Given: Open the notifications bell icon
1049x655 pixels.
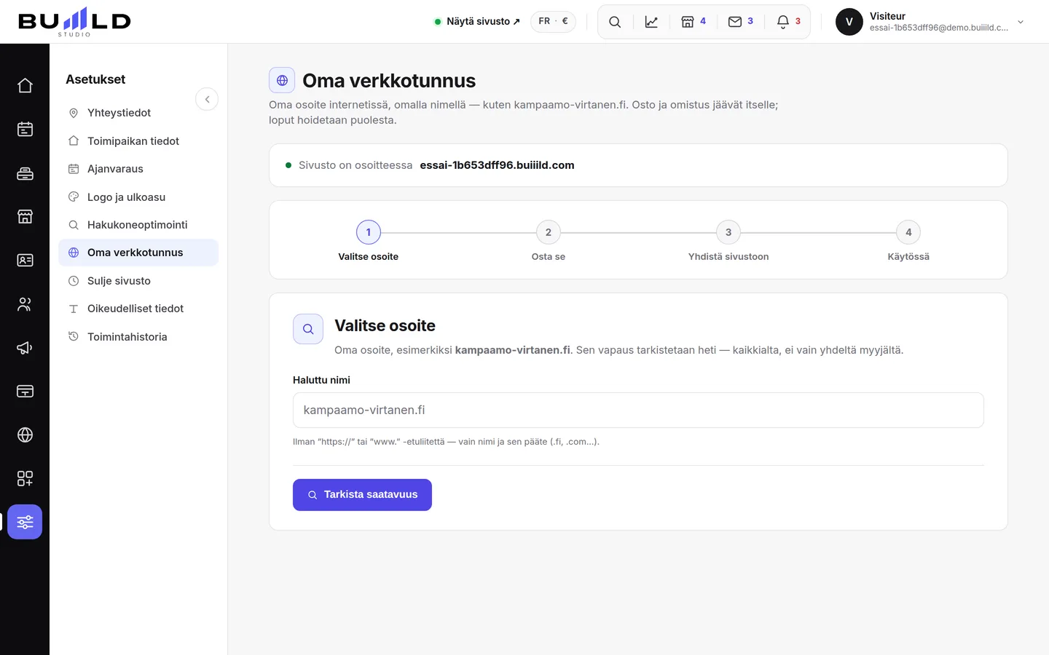Looking at the screenshot, I should pyautogui.click(x=789, y=22).
